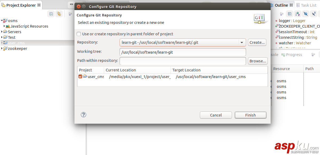Click the Create... button
The height and width of the screenshot is (155, 320).
[x=257, y=42]
